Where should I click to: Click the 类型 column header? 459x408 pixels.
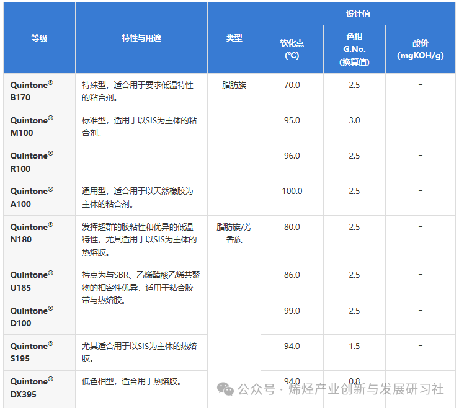[234, 38]
